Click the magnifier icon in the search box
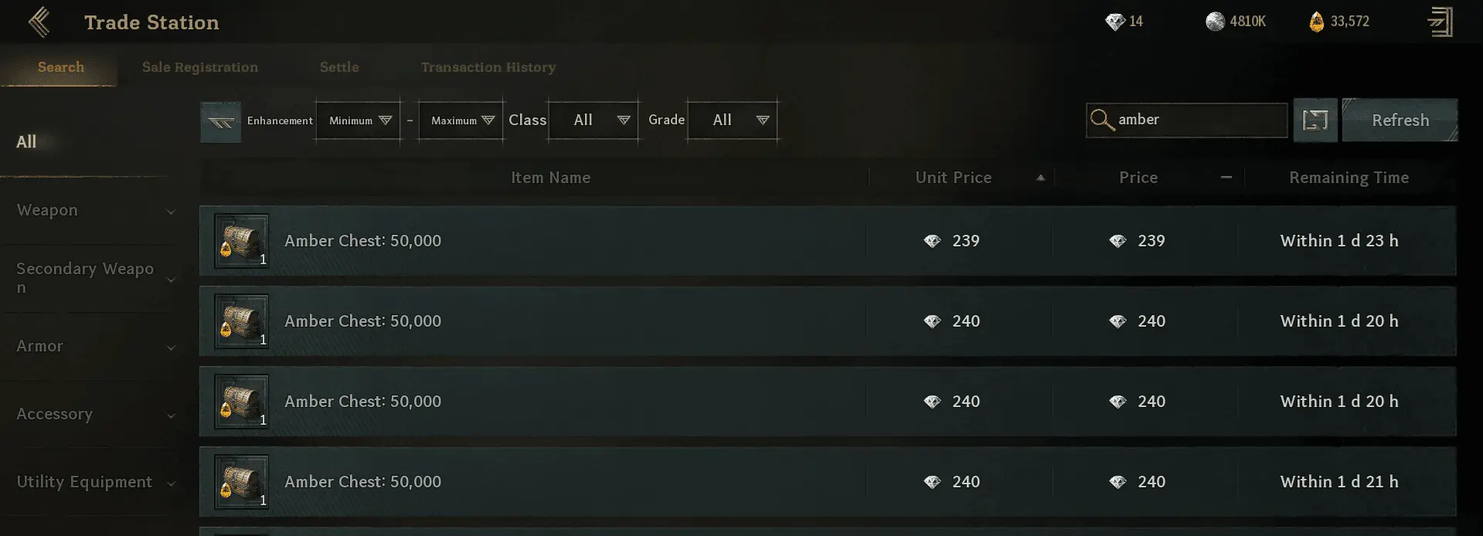The image size is (1483, 536). 1101,120
